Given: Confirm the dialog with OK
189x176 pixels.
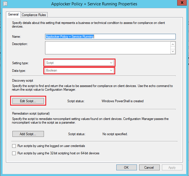Looking at the screenshot, I should tap(126, 168).
